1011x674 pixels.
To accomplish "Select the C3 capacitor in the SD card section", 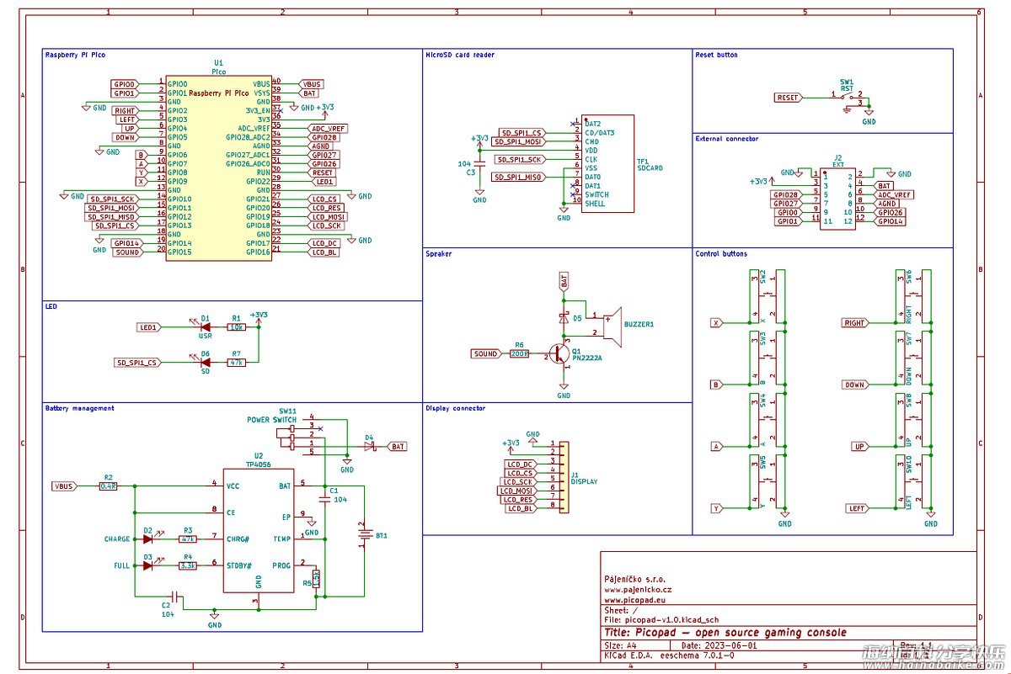I will [479, 164].
